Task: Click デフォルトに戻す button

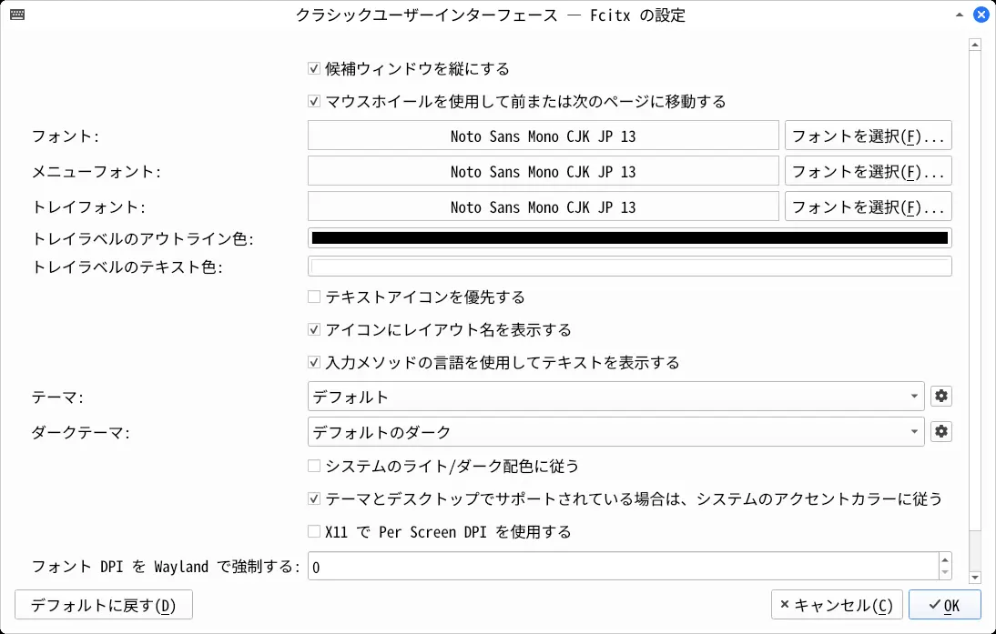Action: tap(104, 605)
